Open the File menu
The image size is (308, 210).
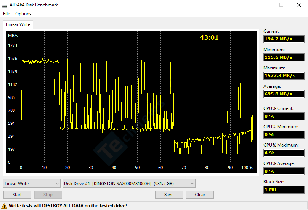click(x=6, y=14)
